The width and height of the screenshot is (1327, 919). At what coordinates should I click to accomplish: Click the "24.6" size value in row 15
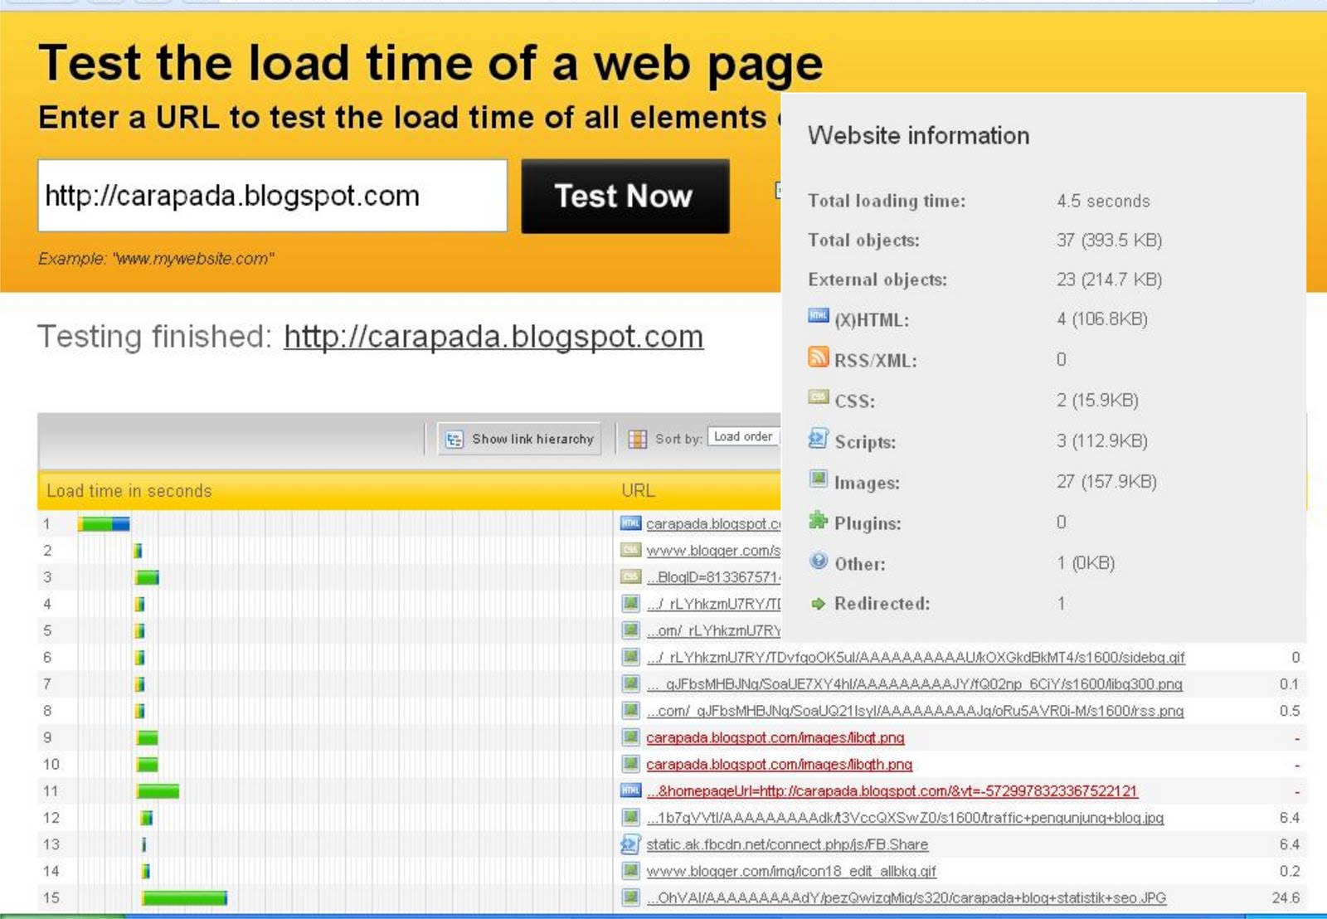pyautogui.click(x=1286, y=897)
